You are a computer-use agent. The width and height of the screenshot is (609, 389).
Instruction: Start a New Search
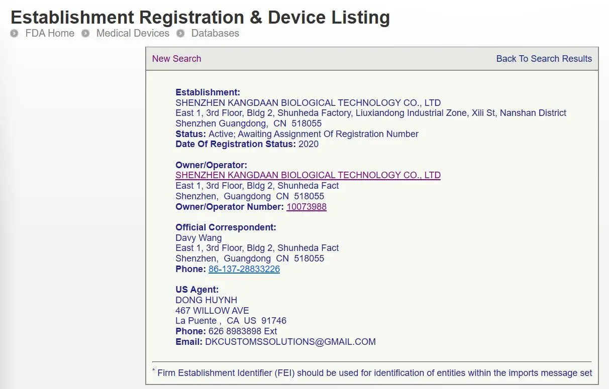[x=176, y=59]
